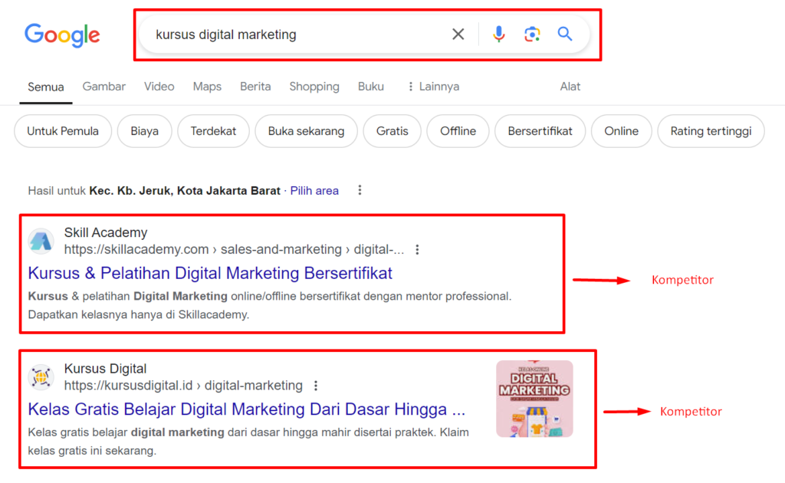
Task: Open Kelas Gratis Belajar Digital Marketing link
Action: point(246,409)
